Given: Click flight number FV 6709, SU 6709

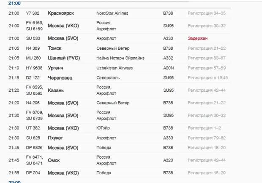Looking at the screenshot, I should point(34,115).
